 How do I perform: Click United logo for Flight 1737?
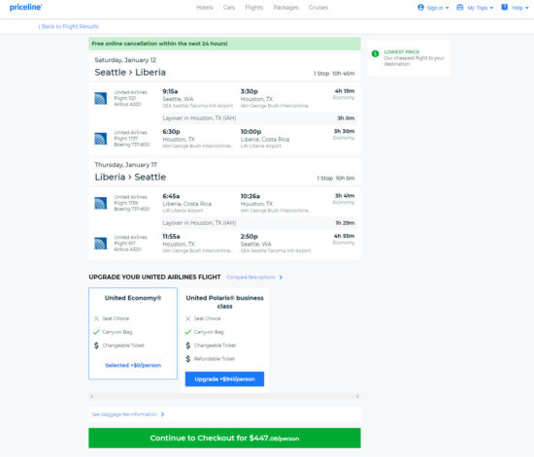tap(100, 139)
